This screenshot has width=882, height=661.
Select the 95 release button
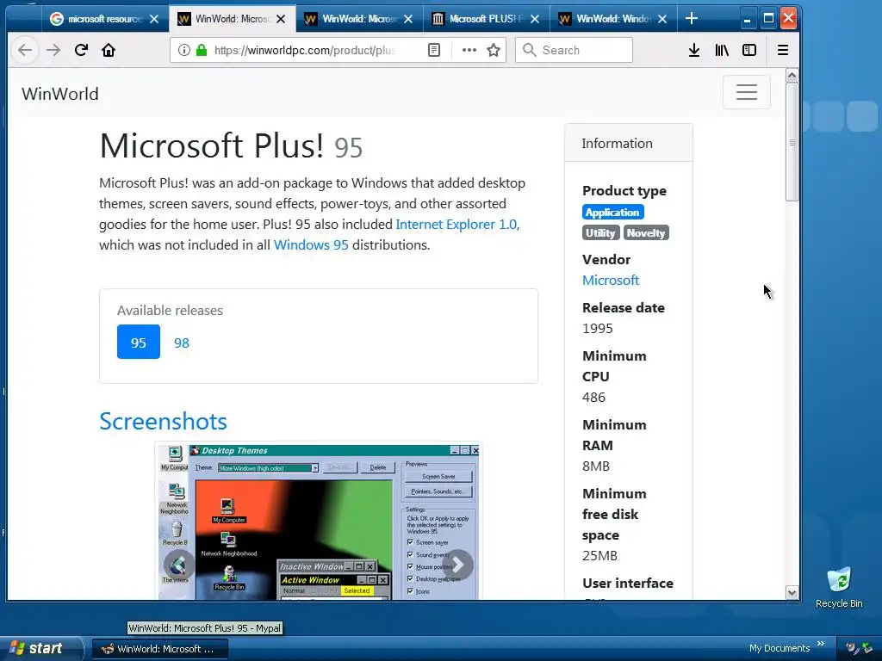tap(139, 342)
